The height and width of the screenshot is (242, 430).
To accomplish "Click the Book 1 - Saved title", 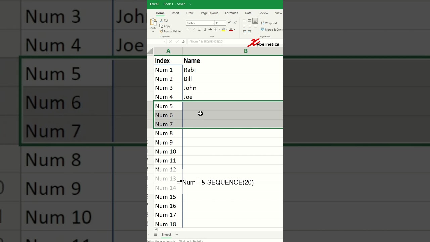I will [174, 4].
